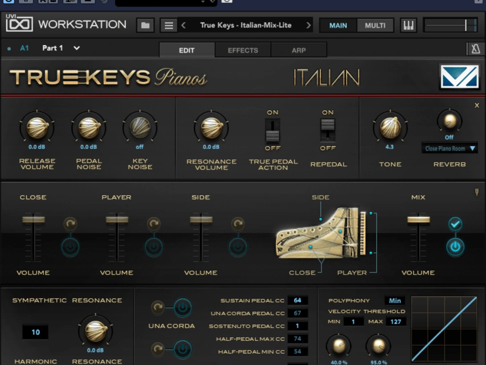Click the Una Corda reset arrow icon

(x=158, y=307)
